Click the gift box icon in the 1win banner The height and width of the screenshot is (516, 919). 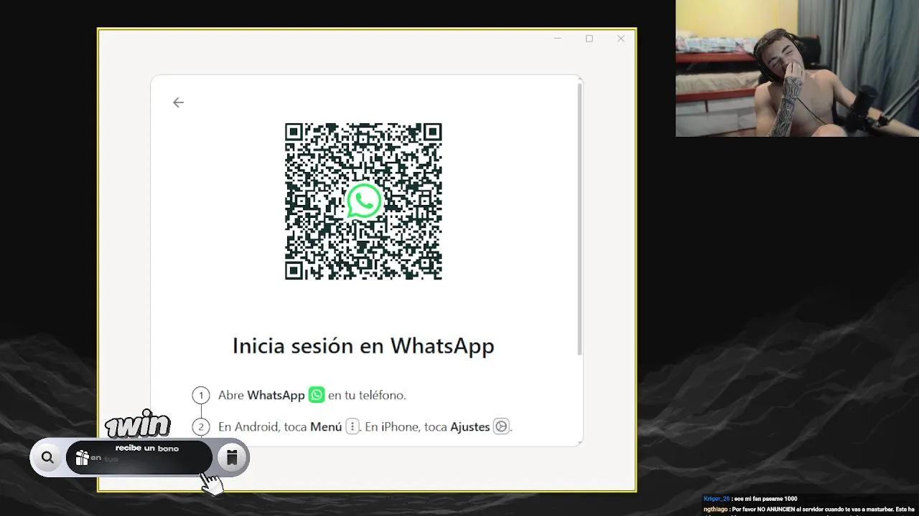click(x=83, y=458)
